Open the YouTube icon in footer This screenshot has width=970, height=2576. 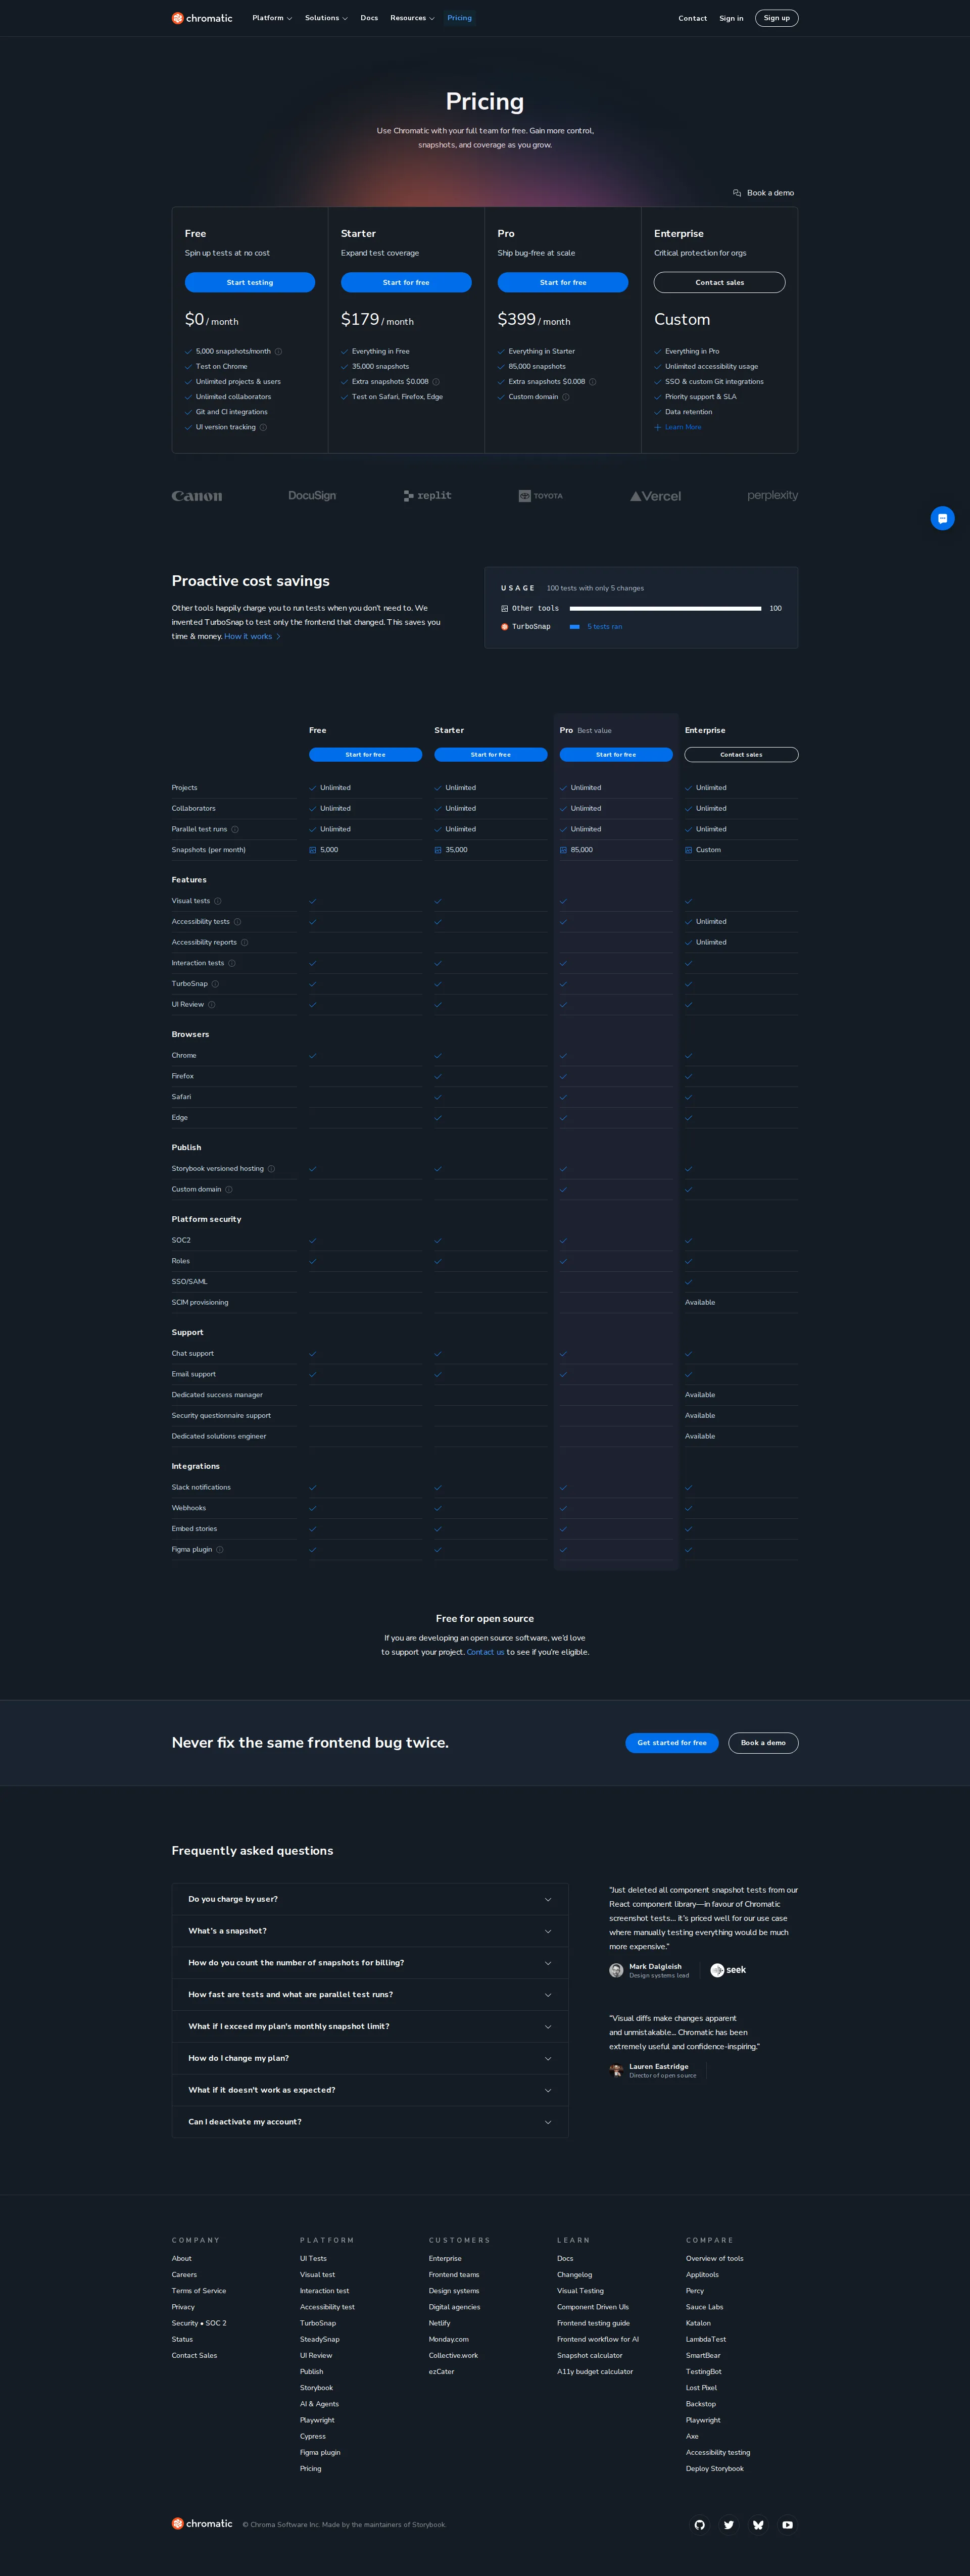[787, 2525]
